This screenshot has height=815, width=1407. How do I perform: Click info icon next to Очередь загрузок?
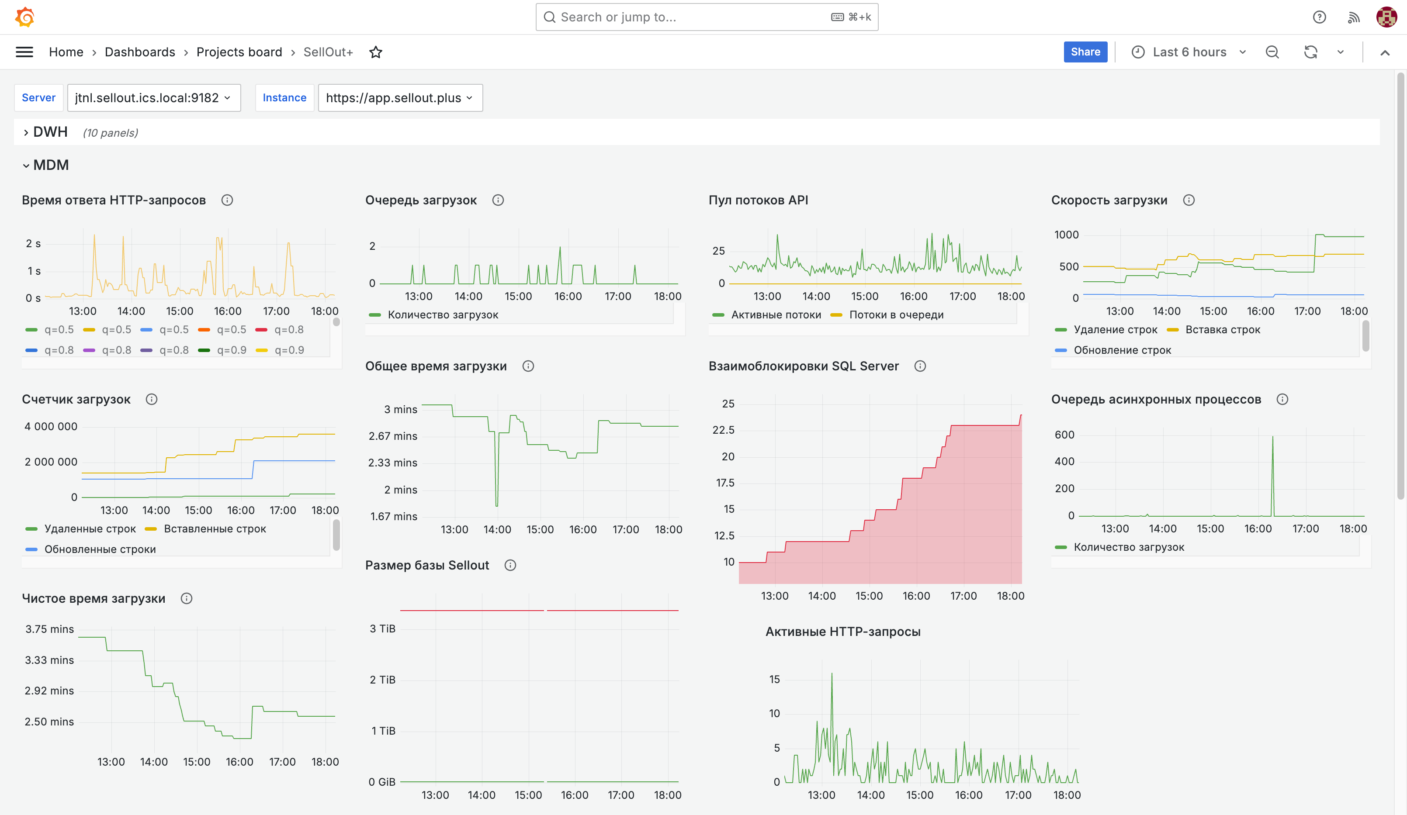(x=498, y=200)
